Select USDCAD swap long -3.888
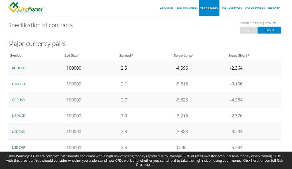 pos(182,132)
